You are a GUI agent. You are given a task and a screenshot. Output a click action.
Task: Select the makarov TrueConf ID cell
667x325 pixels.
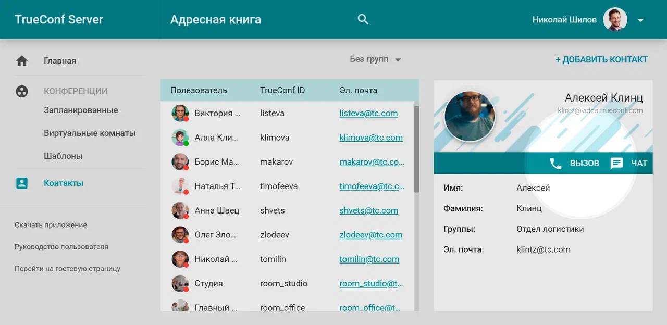pos(276,162)
